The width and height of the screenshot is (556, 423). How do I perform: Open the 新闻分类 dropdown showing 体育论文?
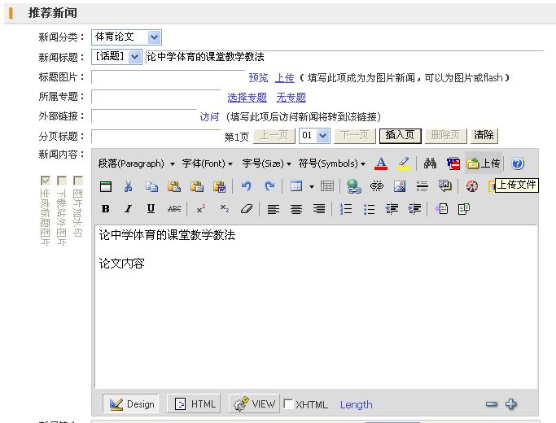click(x=126, y=37)
